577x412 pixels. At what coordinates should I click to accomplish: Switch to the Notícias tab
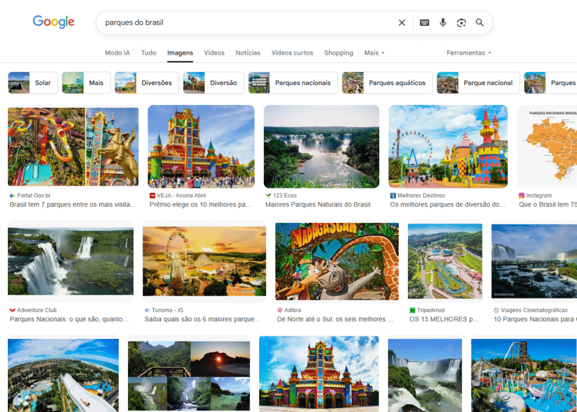[248, 52]
